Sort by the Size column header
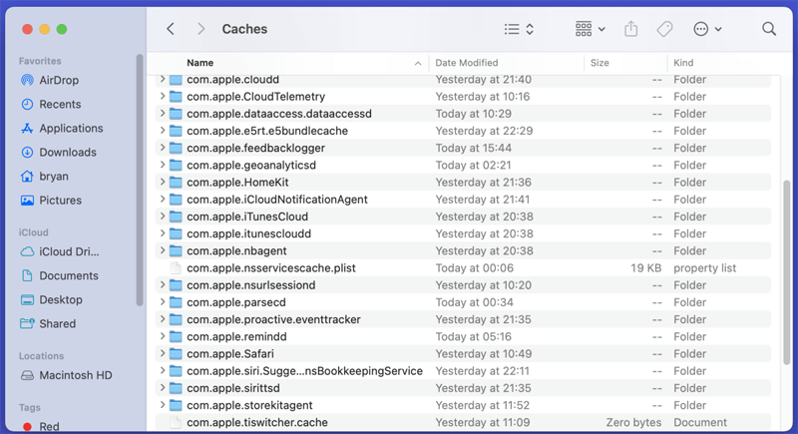This screenshot has width=798, height=434. (599, 63)
